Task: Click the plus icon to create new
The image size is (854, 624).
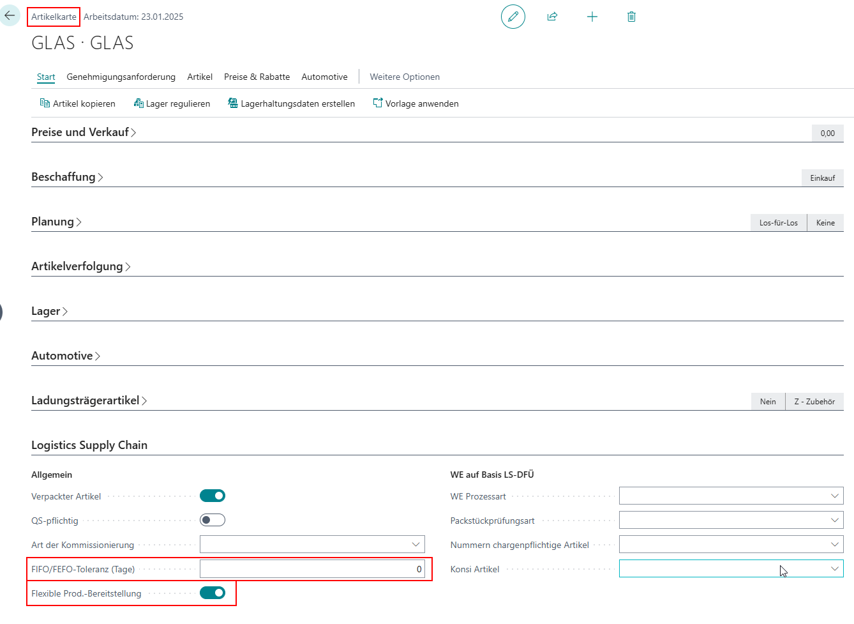Action: tap(592, 17)
